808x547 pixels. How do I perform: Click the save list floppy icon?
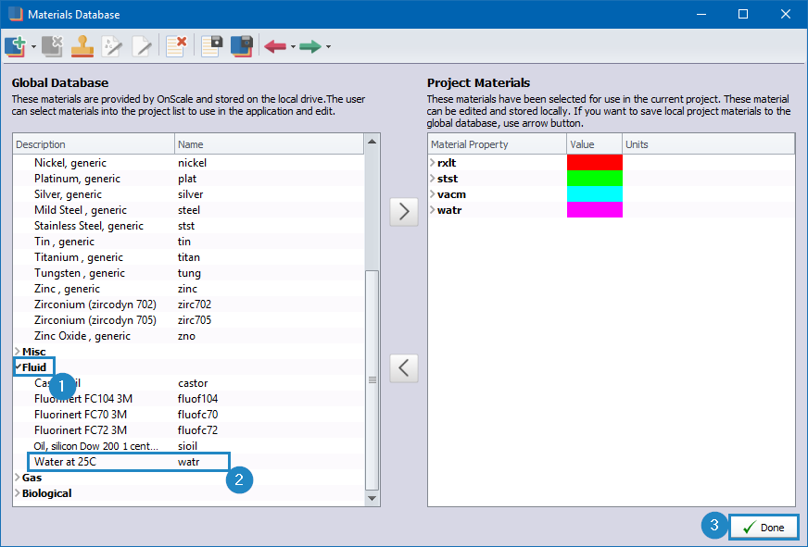click(212, 46)
